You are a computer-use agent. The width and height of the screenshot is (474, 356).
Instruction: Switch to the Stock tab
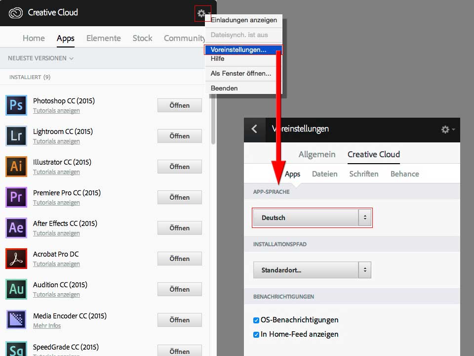click(x=142, y=38)
